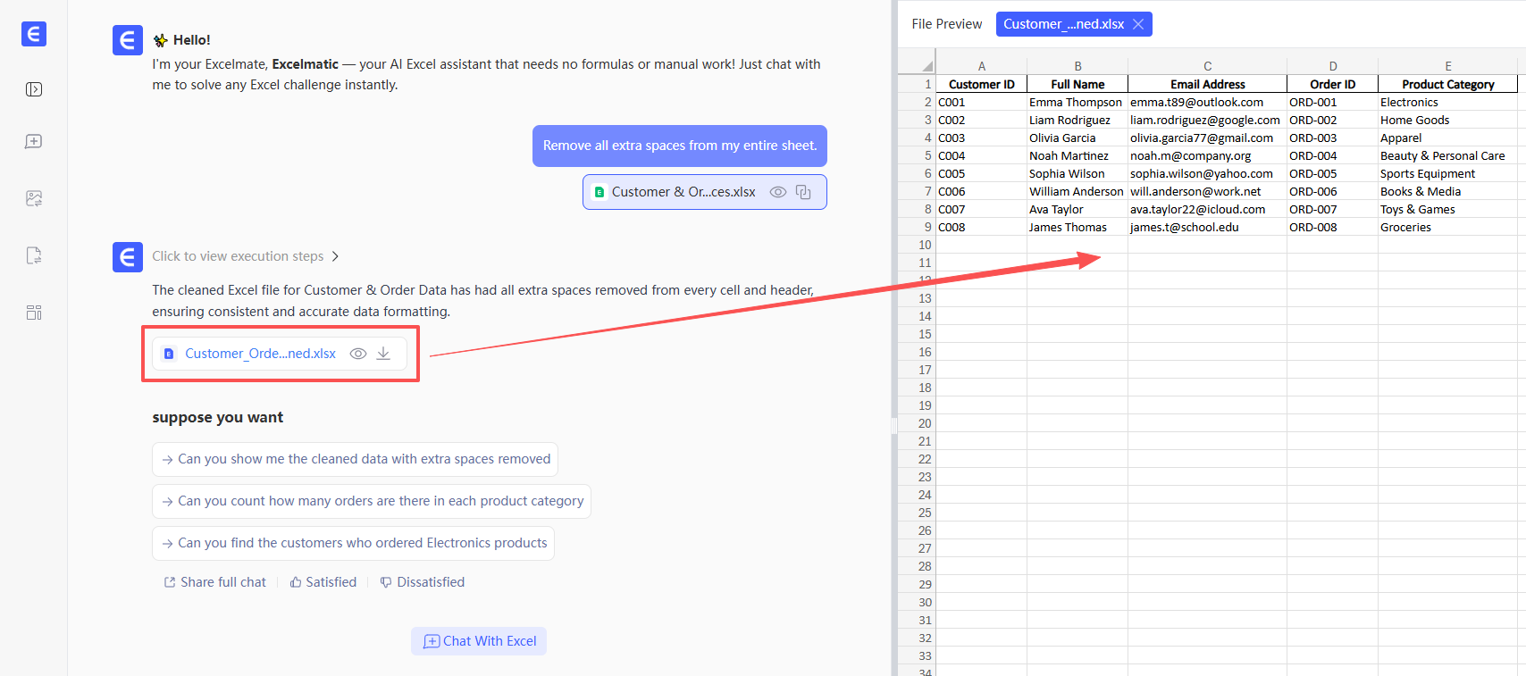This screenshot has height=676, width=1526.
Task: Download the Customer_Orde...ned.xlsx file
Action: tap(383, 354)
